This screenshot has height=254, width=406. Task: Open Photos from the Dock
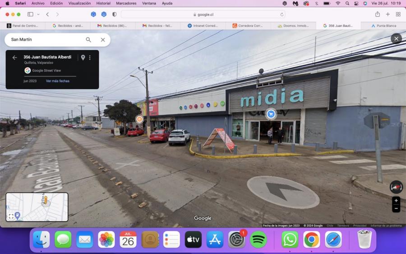(x=106, y=239)
